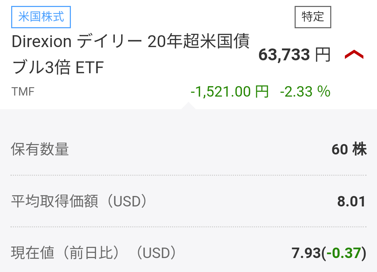Toggle display of 特定 account holdings
The image size is (377, 272).
coord(313,17)
